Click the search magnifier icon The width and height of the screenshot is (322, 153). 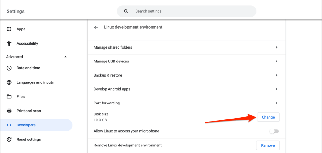[126, 11]
